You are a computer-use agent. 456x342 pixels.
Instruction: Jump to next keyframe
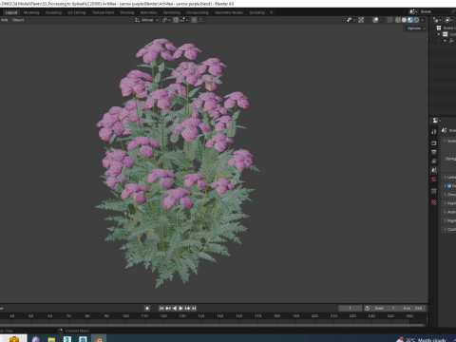click(x=187, y=308)
